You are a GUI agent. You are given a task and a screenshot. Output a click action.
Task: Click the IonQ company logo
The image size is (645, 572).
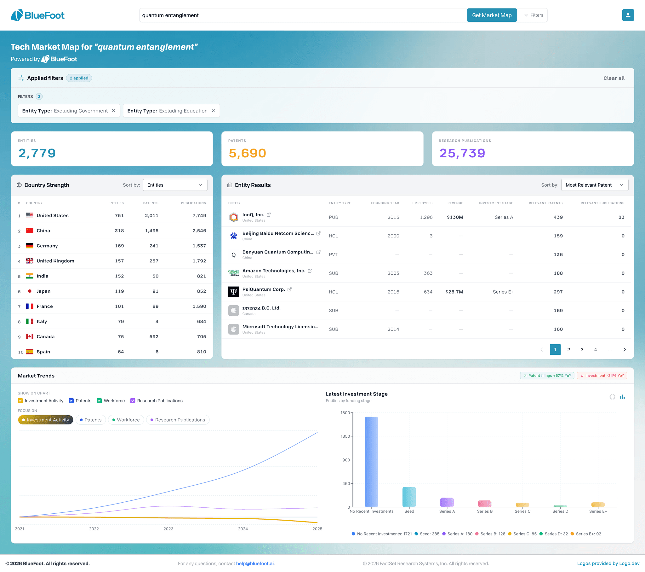(x=233, y=217)
